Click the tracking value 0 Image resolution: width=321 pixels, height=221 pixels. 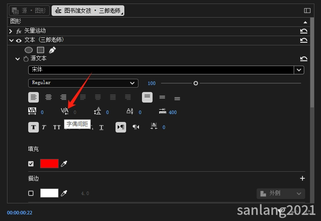click(42, 112)
